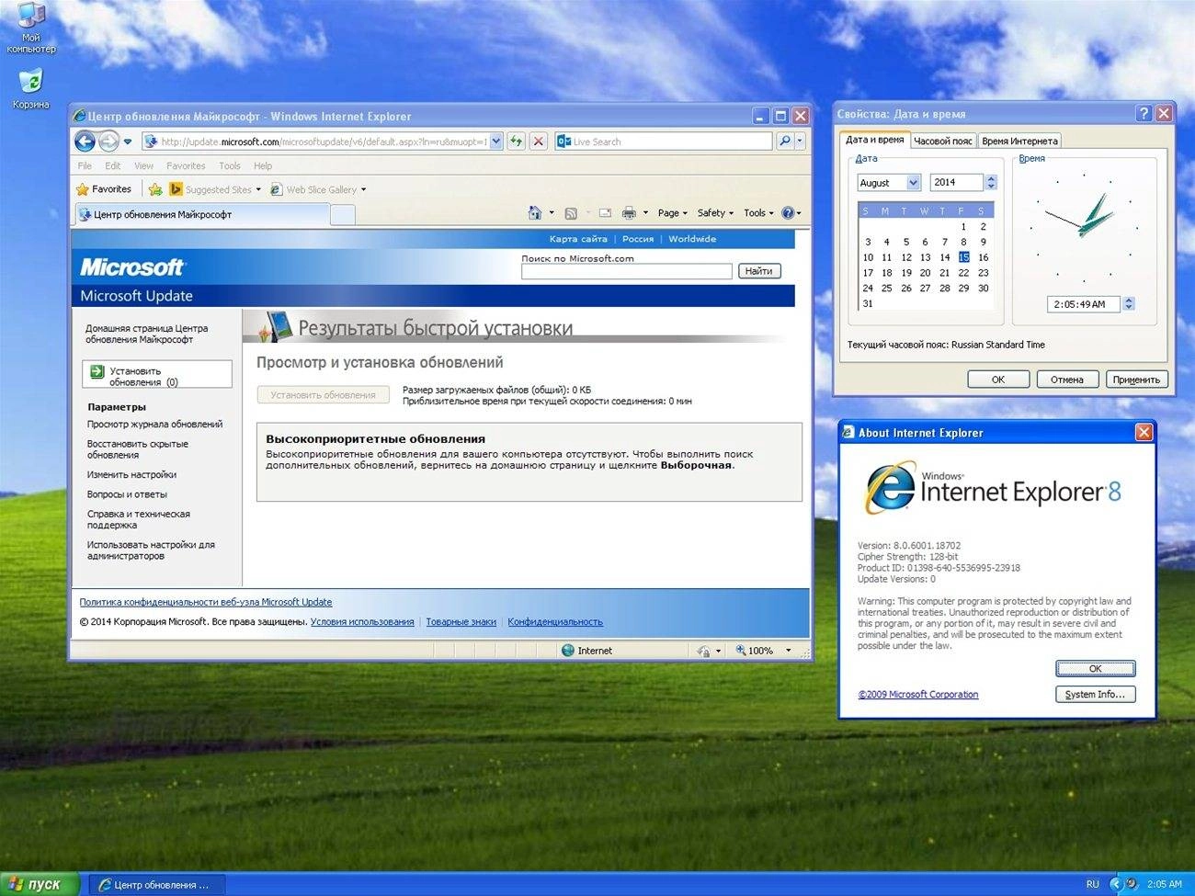1195x896 pixels.
Task: Open the Safety command bar menu
Action: click(x=715, y=213)
